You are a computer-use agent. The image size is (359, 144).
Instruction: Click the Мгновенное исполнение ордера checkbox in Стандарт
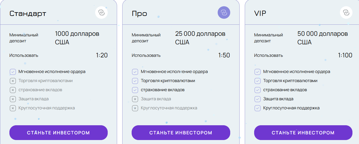coord(13,72)
